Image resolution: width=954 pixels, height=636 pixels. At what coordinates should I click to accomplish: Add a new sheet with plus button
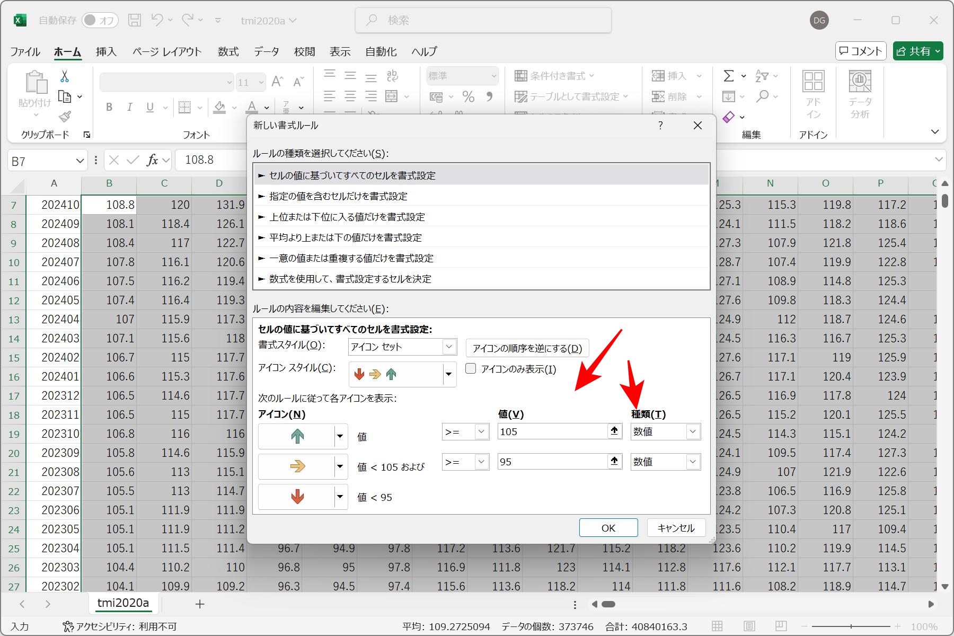[x=200, y=604]
